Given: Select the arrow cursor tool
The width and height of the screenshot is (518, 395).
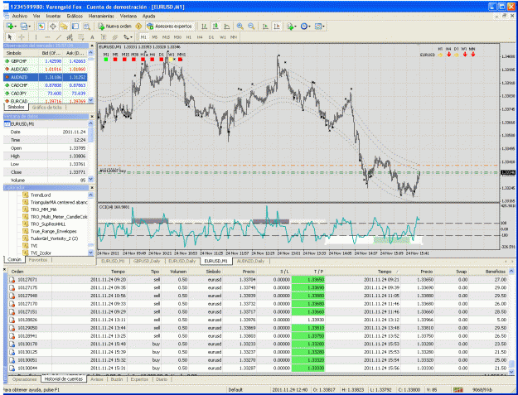Looking at the screenshot, I should 10,37.
